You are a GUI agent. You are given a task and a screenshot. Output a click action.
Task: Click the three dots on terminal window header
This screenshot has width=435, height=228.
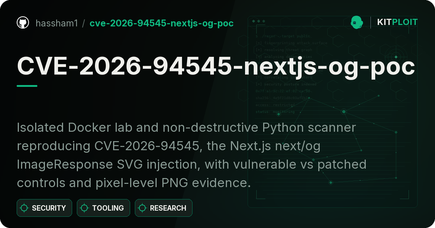pyautogui.click(x=258, y=21)
